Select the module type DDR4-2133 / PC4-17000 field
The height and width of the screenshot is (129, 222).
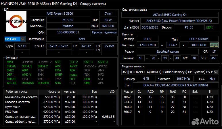176,85
